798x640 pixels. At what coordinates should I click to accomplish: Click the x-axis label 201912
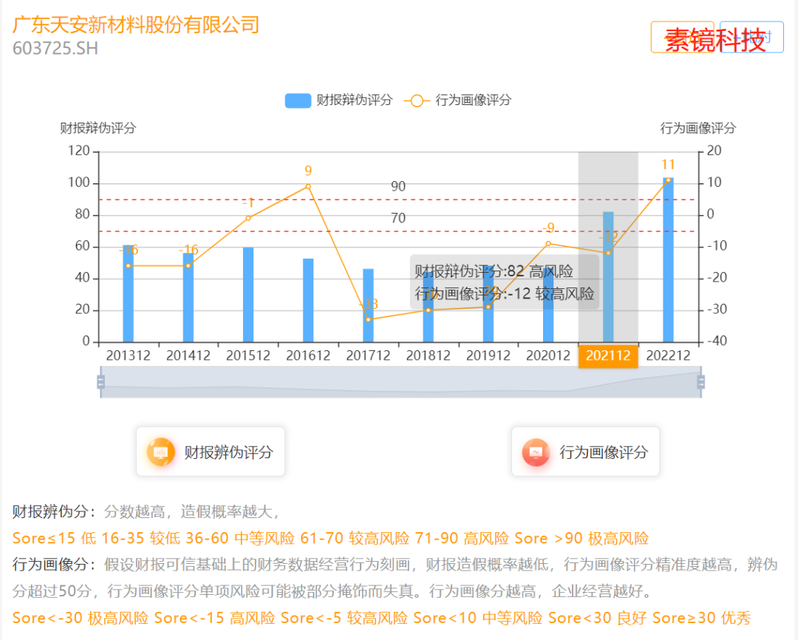tap(488, 355)
